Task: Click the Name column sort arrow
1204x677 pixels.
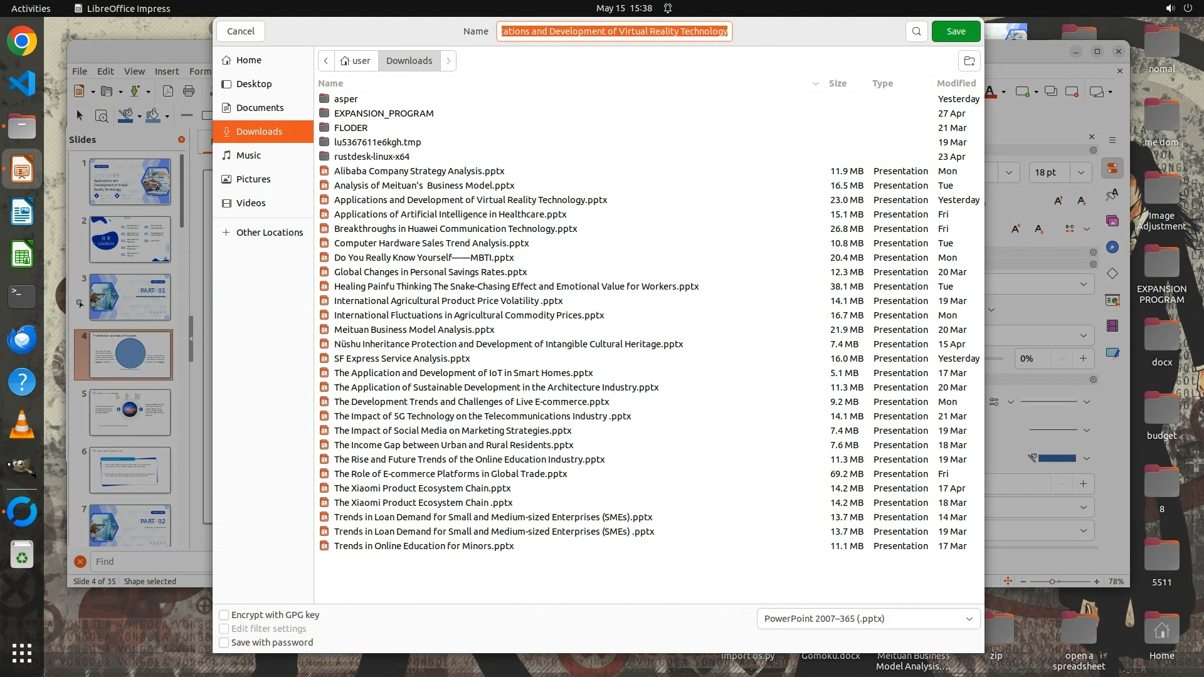Action: 815,83
